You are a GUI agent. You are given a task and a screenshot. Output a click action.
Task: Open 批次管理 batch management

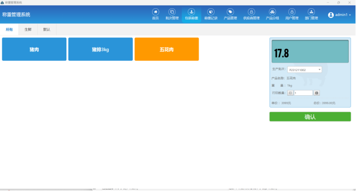[x=172, y=14]
